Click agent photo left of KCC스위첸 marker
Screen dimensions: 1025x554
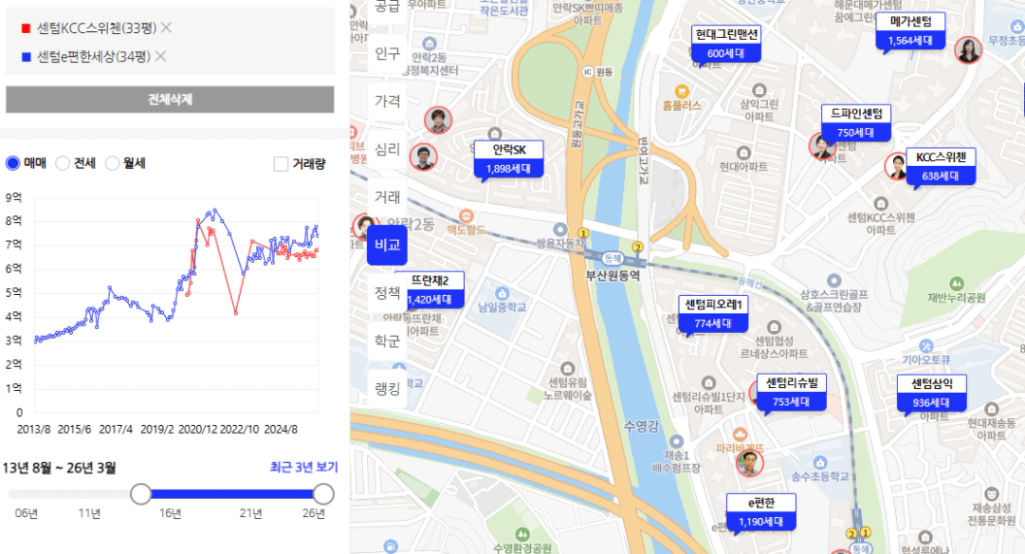(x=896, y=166)
